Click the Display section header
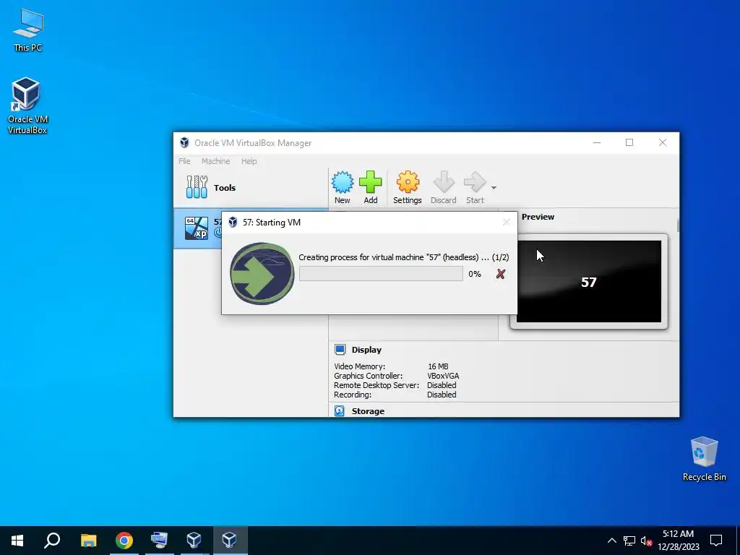The width and height of the screenshot is (740, 555). click(x=366, y=350)
